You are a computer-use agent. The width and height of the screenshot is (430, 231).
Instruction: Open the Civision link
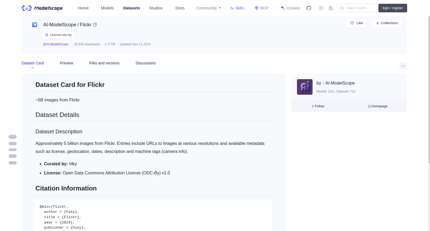tap(290, 8)
